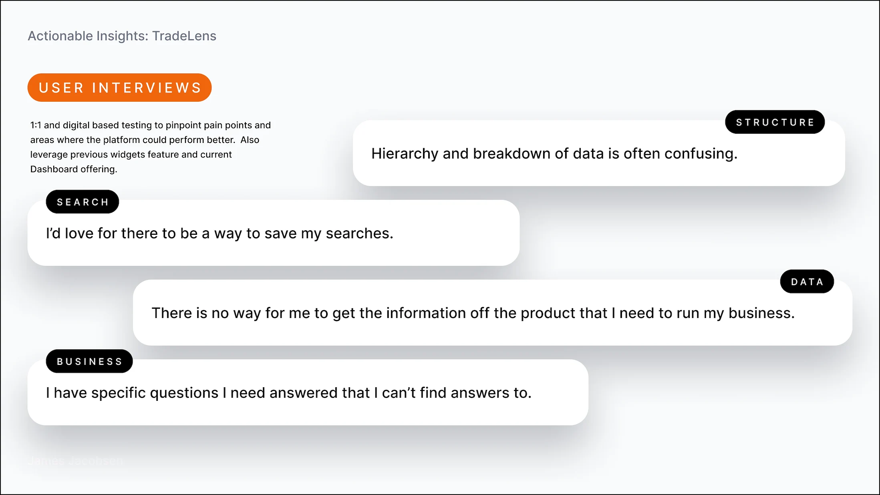Click the word Hierarchy in the structure quote

(405, 154)
